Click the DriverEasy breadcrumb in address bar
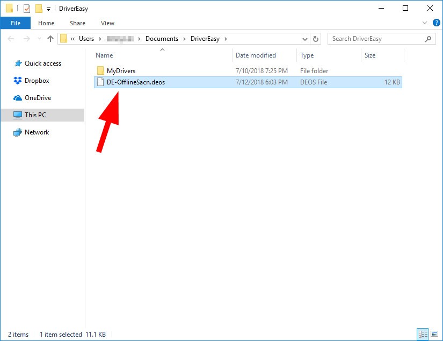The height and width of the screenshot is (341, 443). [x=205, y=39]
